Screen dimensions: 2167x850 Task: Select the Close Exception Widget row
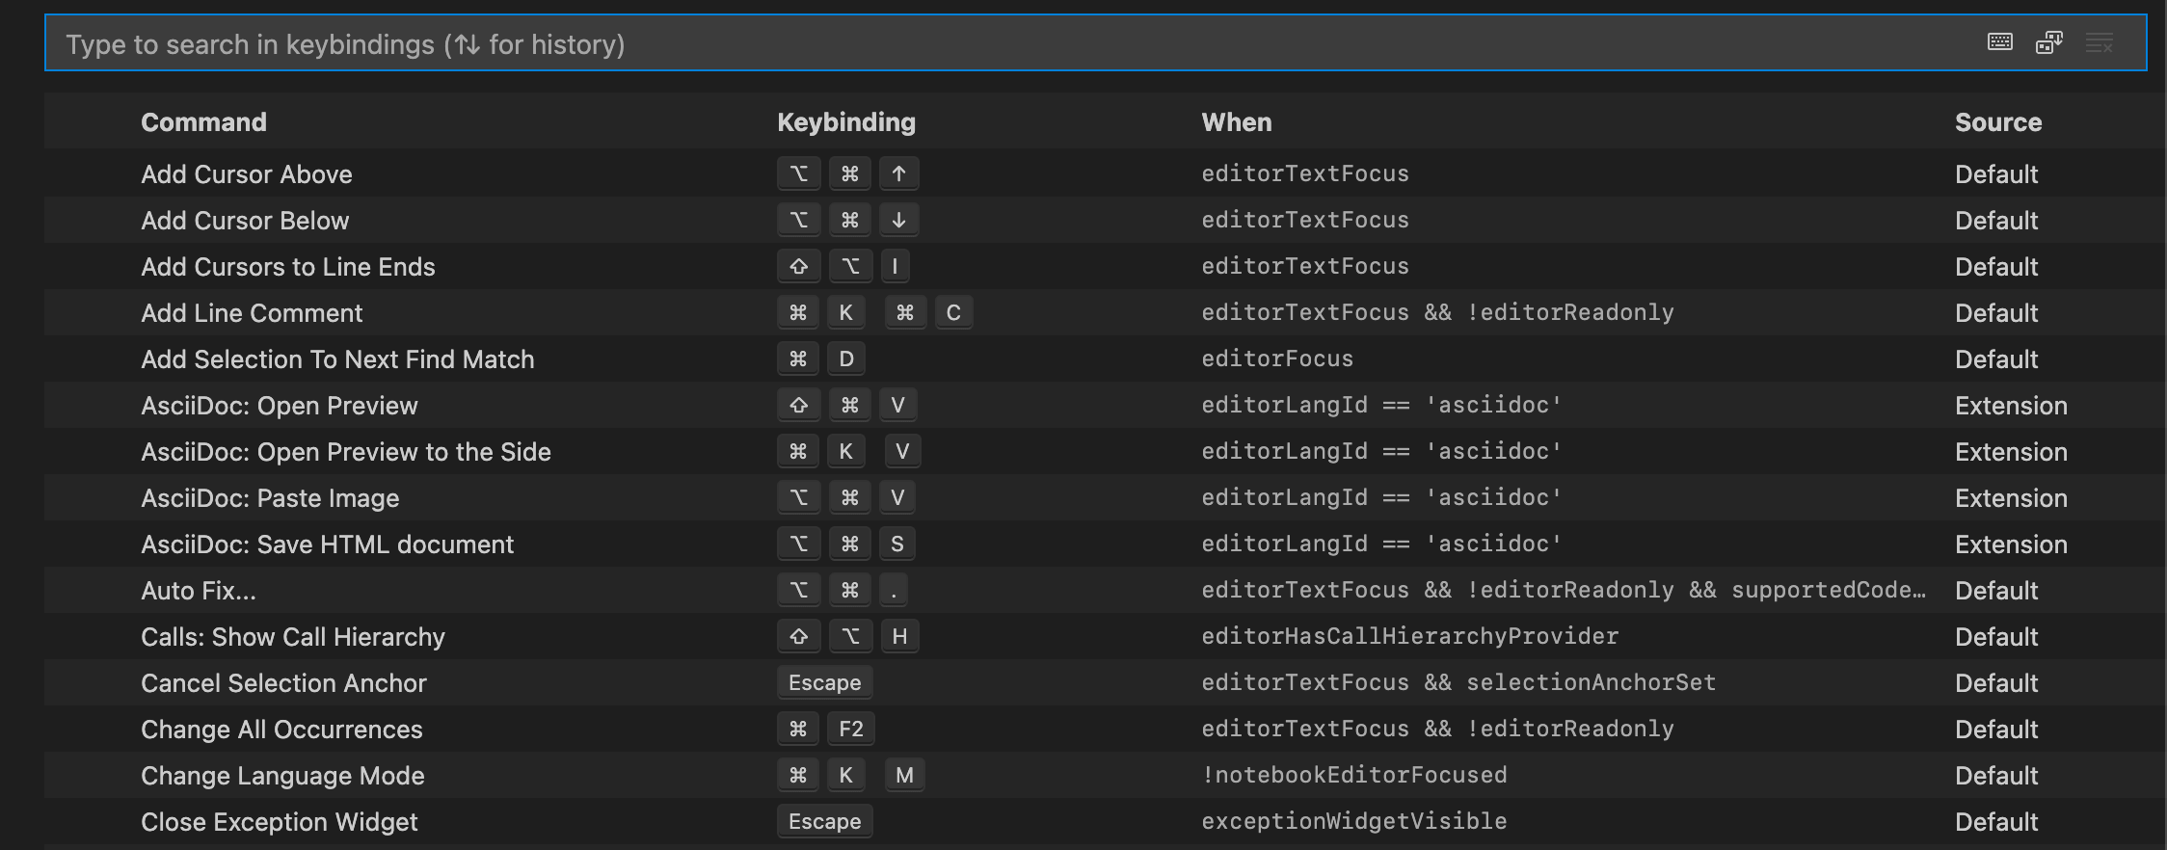pos(280,822)
